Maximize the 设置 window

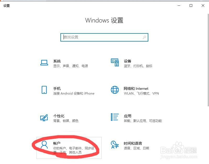pyautogui.click(x=191, y=5)
